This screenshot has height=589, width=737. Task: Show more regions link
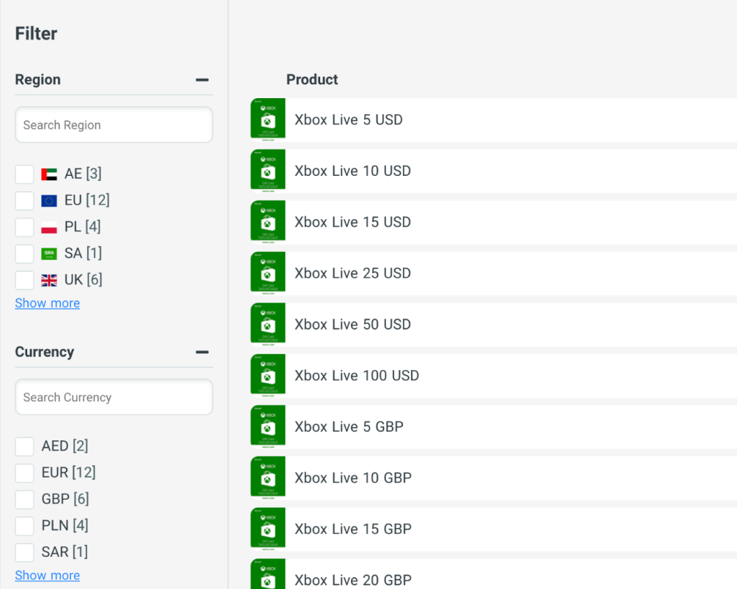tap(48, 303)
